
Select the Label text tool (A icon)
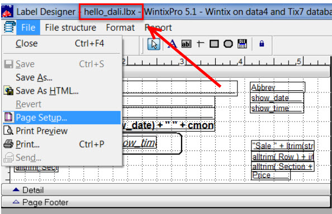click(x=172, y=44)
